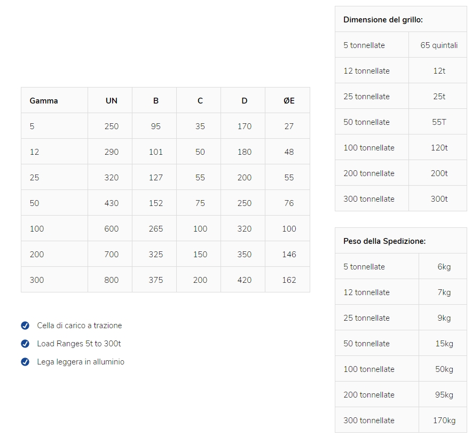This screenshot has height=436, width=472.
Task: Select the UN column header
Action: tap(112, 100)
